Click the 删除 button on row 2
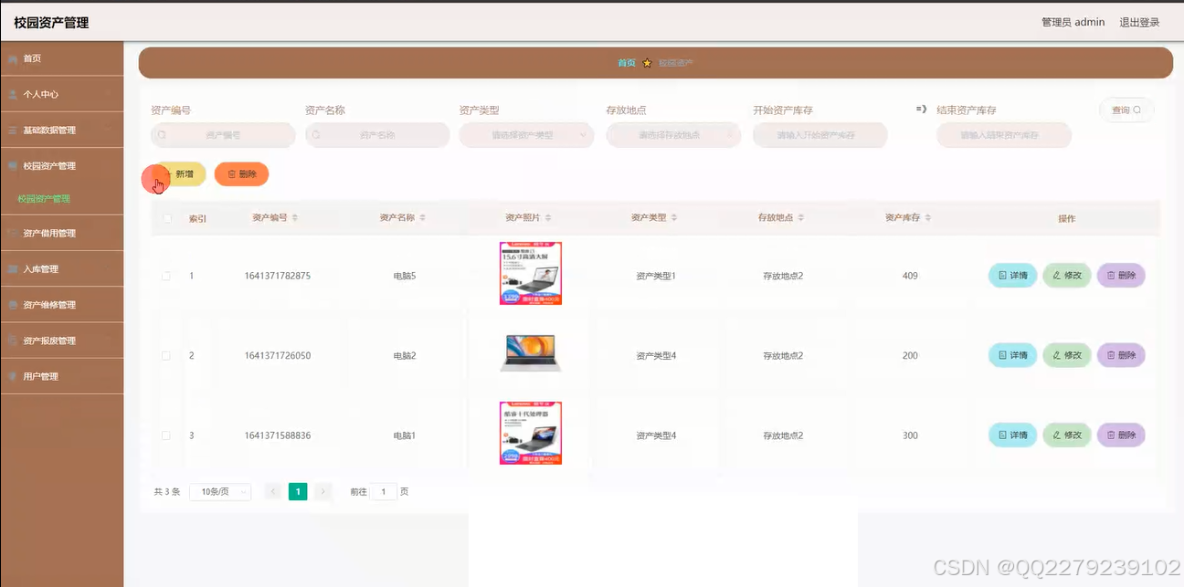 click(1121, 355)
